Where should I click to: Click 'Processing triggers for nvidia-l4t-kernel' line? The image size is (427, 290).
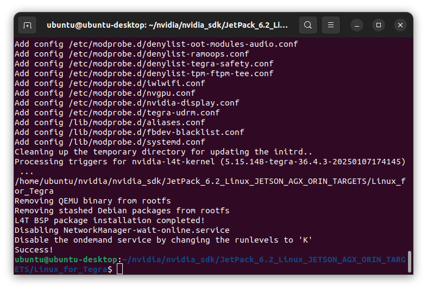click(210, 162)
